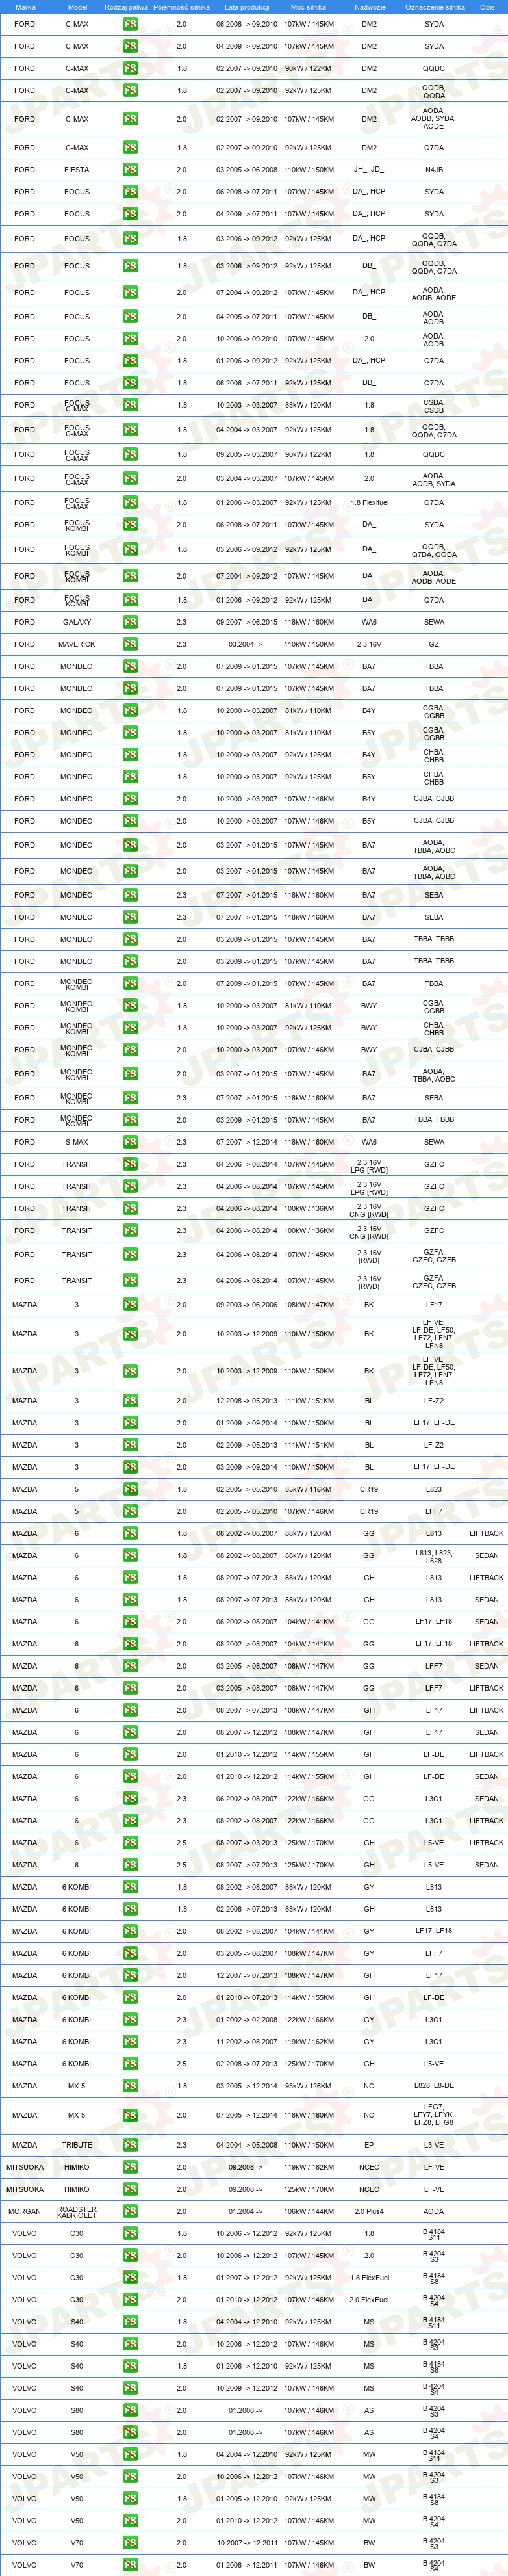This screenshot has height=2576, width=508.
Task: Click the fuel icon in the Volvo S80 B 4204 S3 row
Action: click(130, 2410)
